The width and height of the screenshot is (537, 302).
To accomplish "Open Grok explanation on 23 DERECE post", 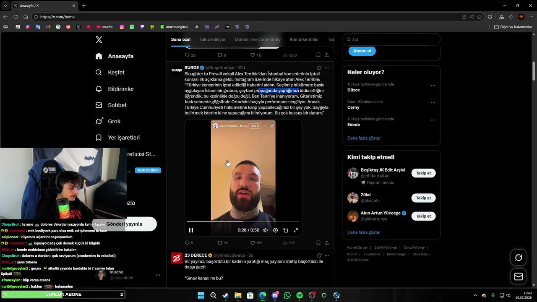I will pyautogui.click(x=319, y=255).
